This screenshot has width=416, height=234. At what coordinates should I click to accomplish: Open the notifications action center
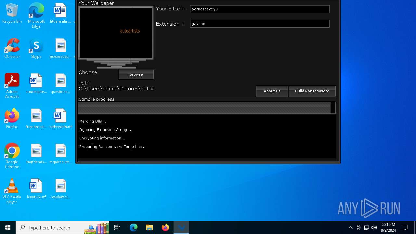[x=405, y=227]
